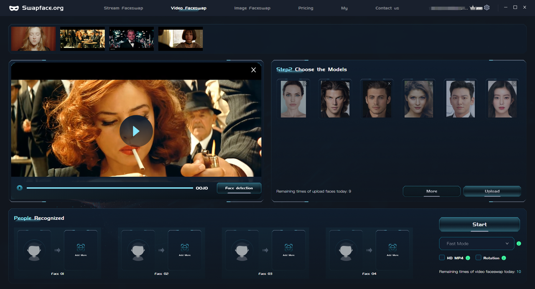Viewport: 535px width, 289px height.
Task: Remove the long wavy-haired man model
Action: click(347, 83)
